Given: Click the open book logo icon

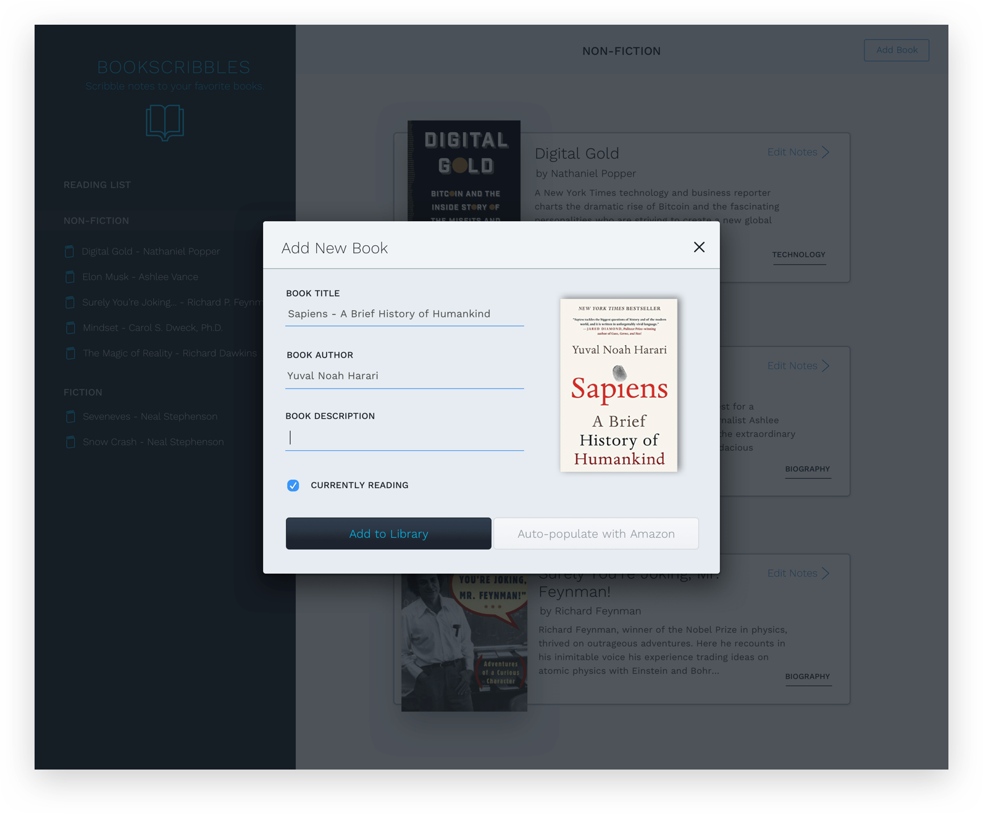Looking at the screenshot, I should click(x=165, y=122).
